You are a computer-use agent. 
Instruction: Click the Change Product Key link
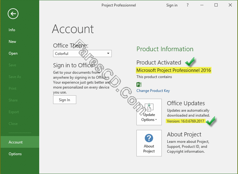point(153,91)
